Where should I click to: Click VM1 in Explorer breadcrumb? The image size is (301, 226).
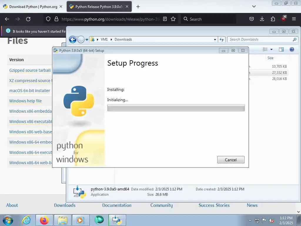pyautogui.click(x=104, y=39)
